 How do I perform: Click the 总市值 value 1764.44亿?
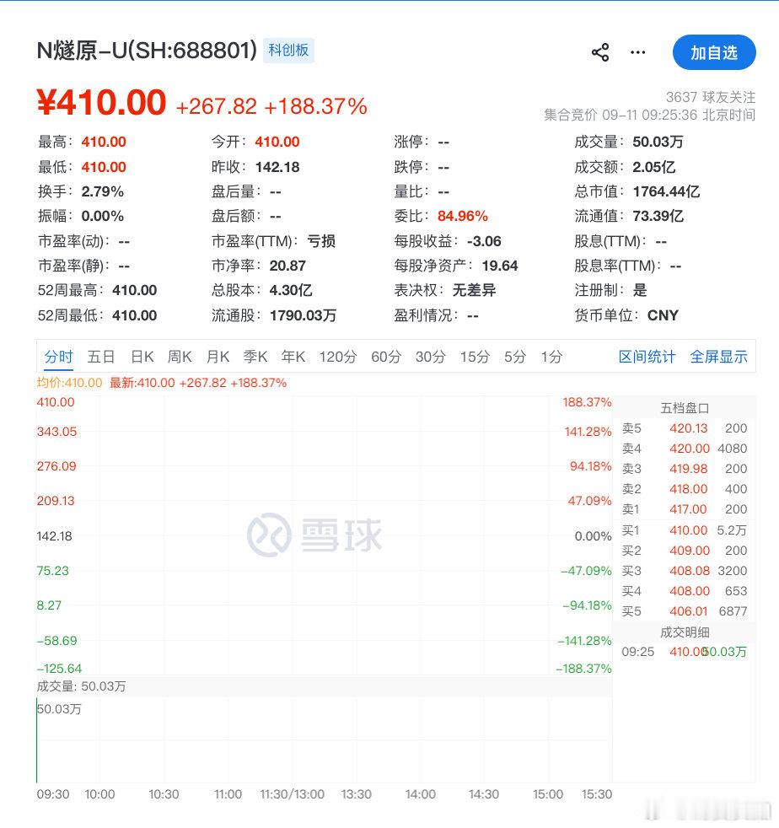click(666, 191)
